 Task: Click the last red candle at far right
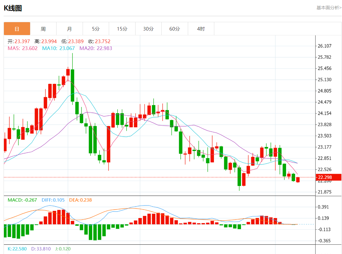pos(298,180)
